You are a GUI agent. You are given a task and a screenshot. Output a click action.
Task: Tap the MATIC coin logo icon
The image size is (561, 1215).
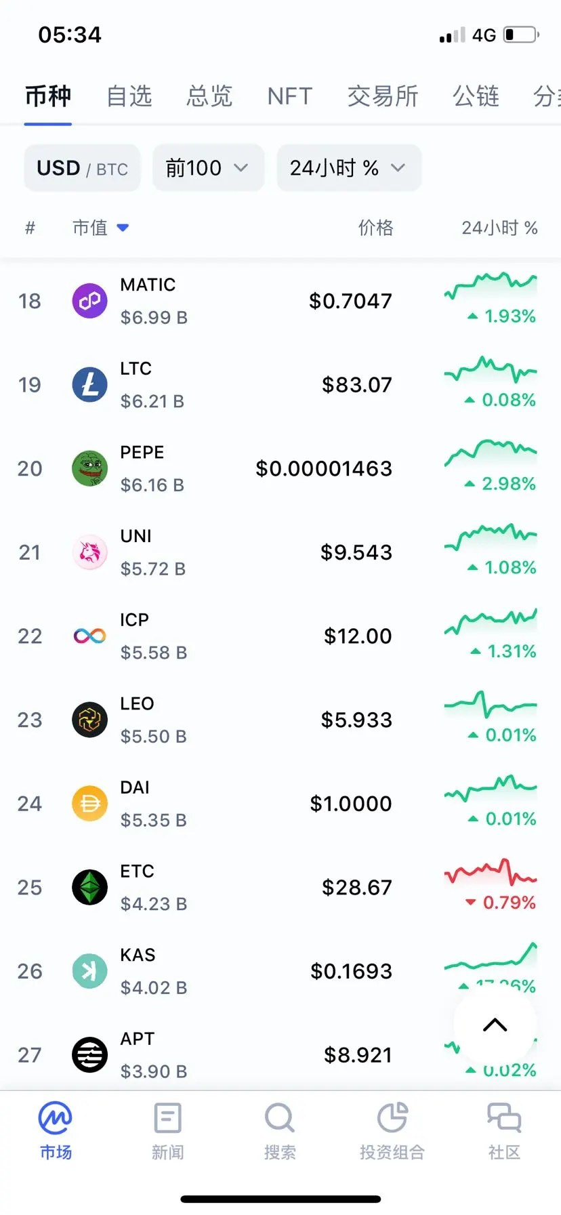pyautogui.click(x=89, y=301)
